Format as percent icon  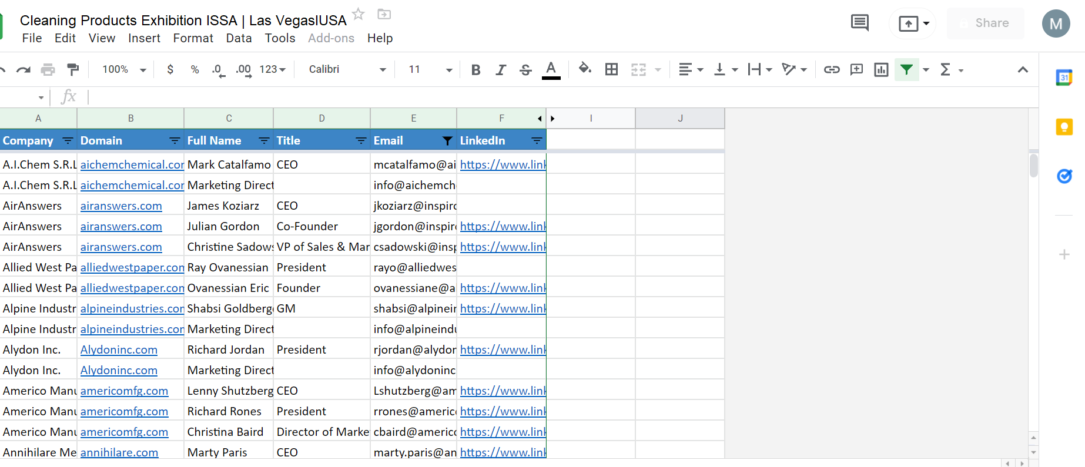click(x=195, y=69)
